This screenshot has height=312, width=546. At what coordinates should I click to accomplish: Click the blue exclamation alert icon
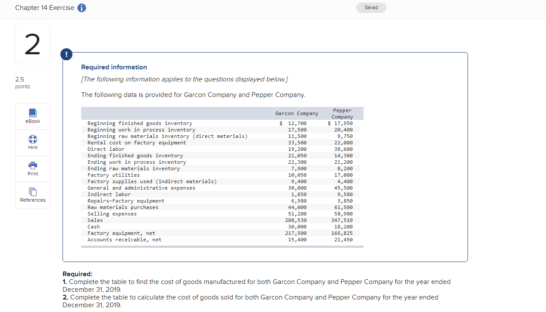tap(66, 55)
